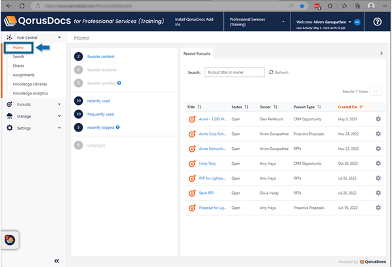The image size is (392, 267).
Task: Open gear menu for RFP for Lightye... pursuit
Action: [x=378, y=178]
